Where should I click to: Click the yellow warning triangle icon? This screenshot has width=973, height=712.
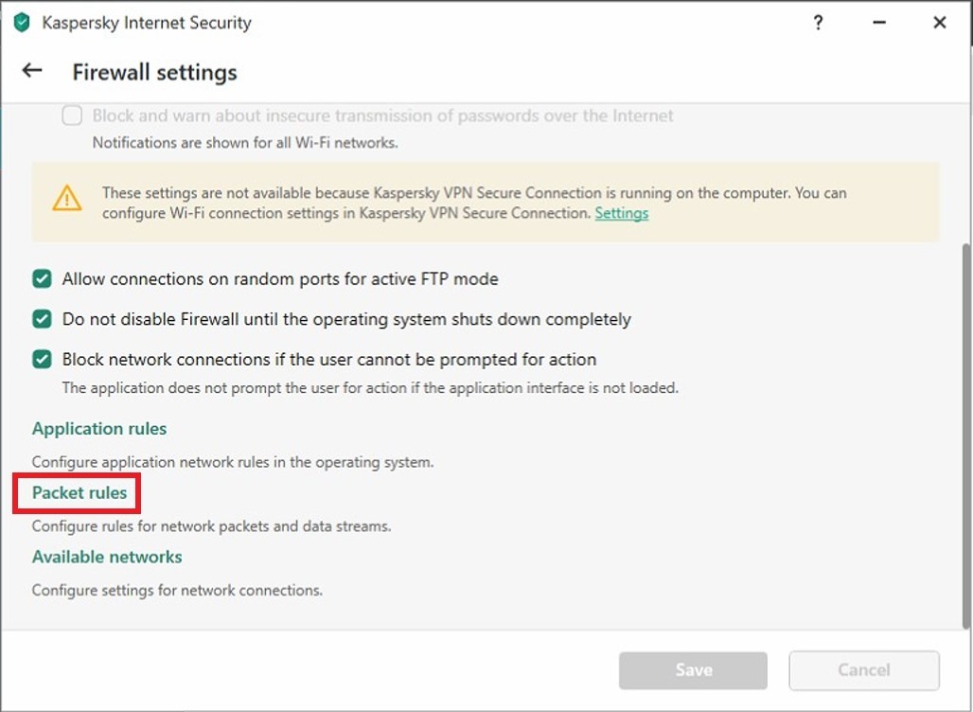pyautogui.click(x=67, y=199)
